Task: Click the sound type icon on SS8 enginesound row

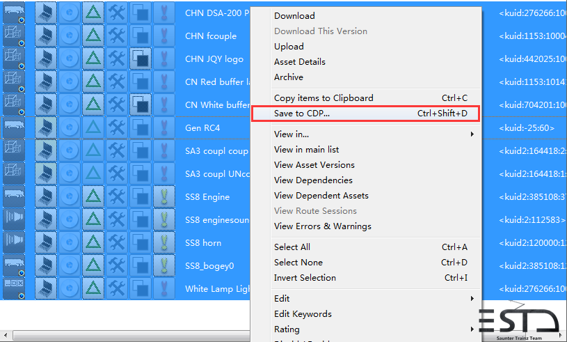Action: [14, 219]
